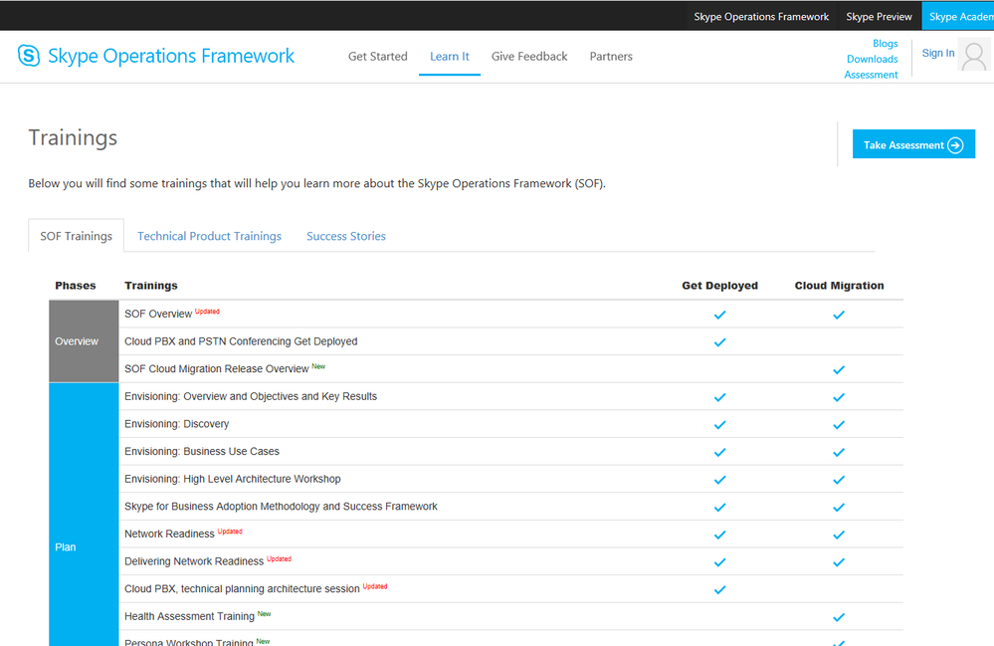Click Envisioning Overview and Objectives Get Deployed checkmark
The width and height of the screenshot is (994, 646).
[719, 397]
